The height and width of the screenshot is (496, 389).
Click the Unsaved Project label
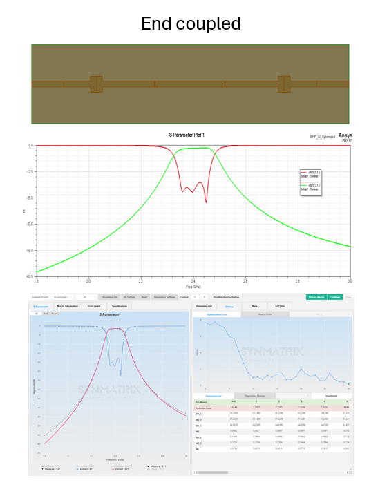point(41,297)
